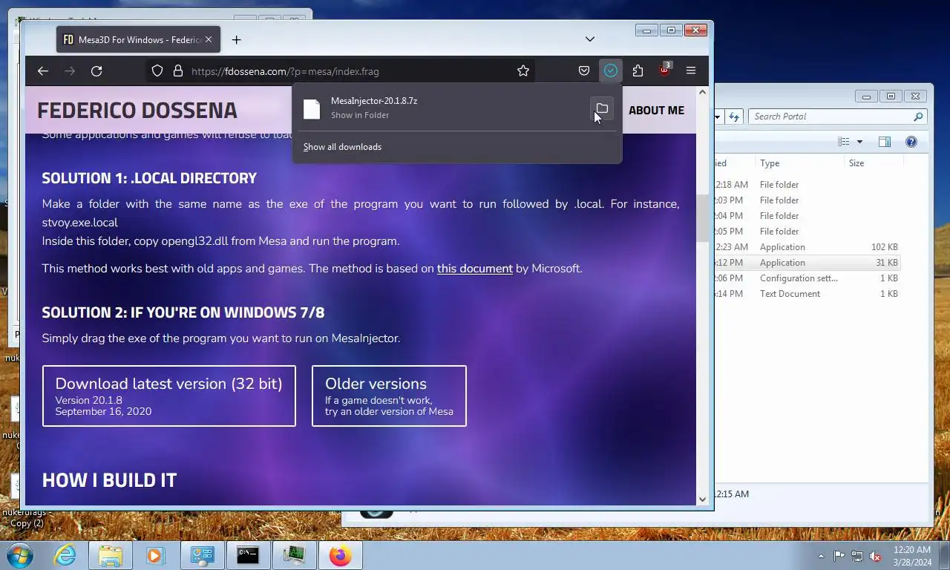Select the 102 KB Application row
Image resolution: width=950 pixels, height=570 pixels.
807,247
